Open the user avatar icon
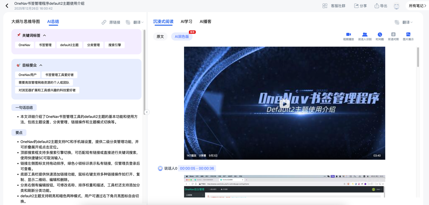The image size is (429, 205). coord(396,6)
